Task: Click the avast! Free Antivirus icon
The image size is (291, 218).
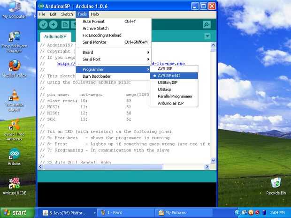Action: pyautogui.click(x=14, y=130)
